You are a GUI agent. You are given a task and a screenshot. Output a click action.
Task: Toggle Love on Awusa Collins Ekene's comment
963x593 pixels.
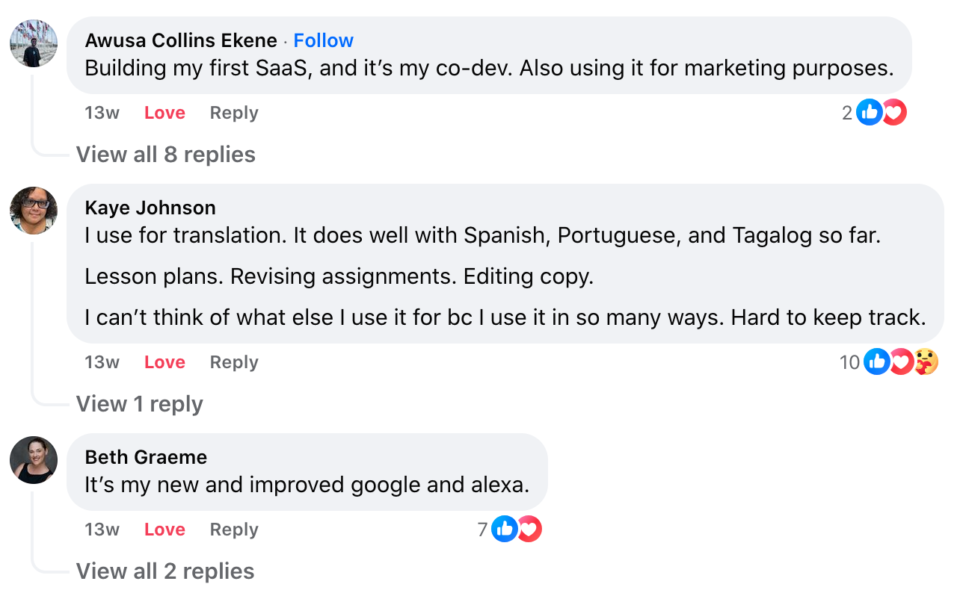pos(164,113)
